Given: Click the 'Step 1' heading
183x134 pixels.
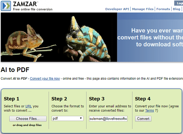Looking at the screenshot, I should tap(11, 99).
